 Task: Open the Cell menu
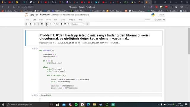pyautogui.click(x=56, y=20)
